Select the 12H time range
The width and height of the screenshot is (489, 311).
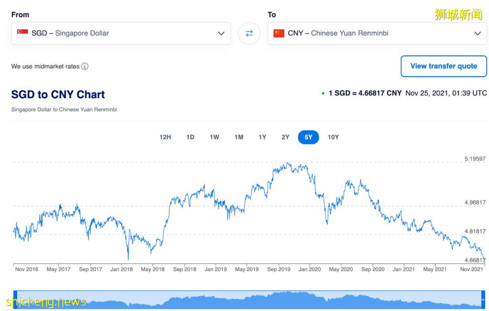tap(165, 137)
